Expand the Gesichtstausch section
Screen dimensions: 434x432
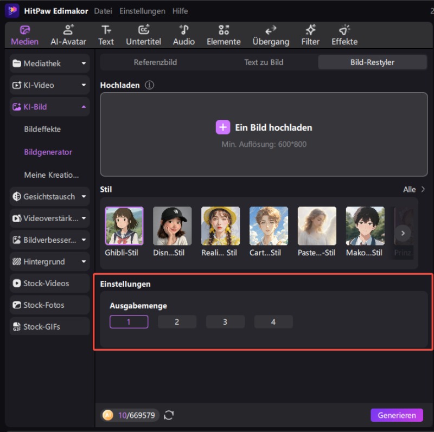(84, 197)
